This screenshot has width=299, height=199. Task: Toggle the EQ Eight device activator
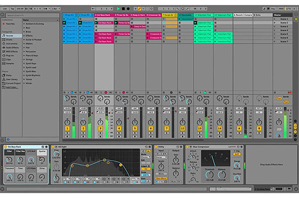point(53,147)
